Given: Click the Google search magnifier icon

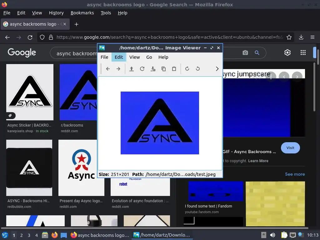Looking at the screenshot, I should 257,52.
